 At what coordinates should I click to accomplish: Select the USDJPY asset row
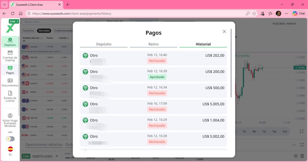tap(47, 66)
